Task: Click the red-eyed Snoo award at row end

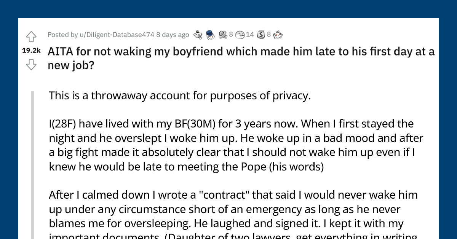Action: (x=278, y=34)
